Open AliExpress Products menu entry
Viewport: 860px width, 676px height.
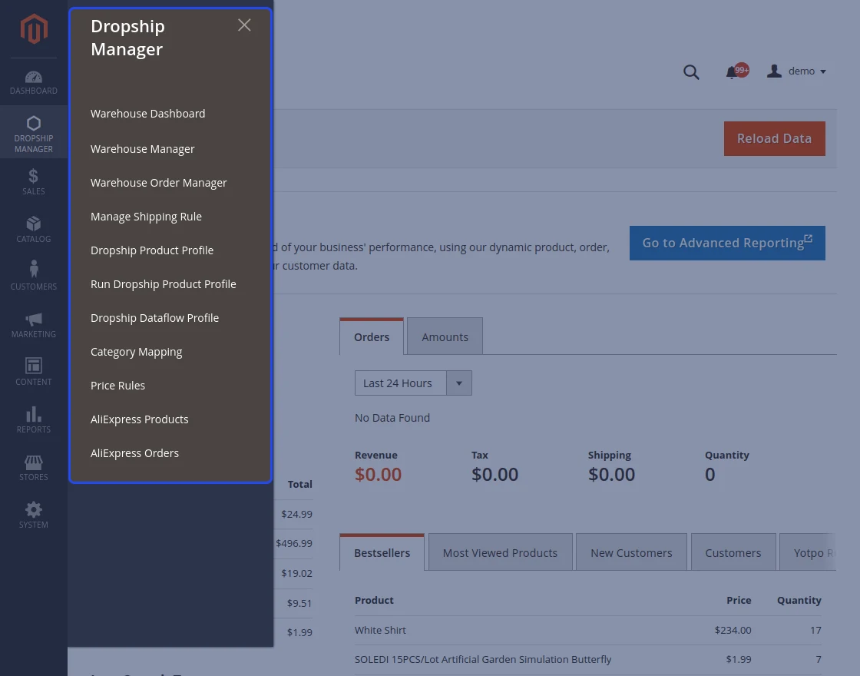[x=139, y=419]
